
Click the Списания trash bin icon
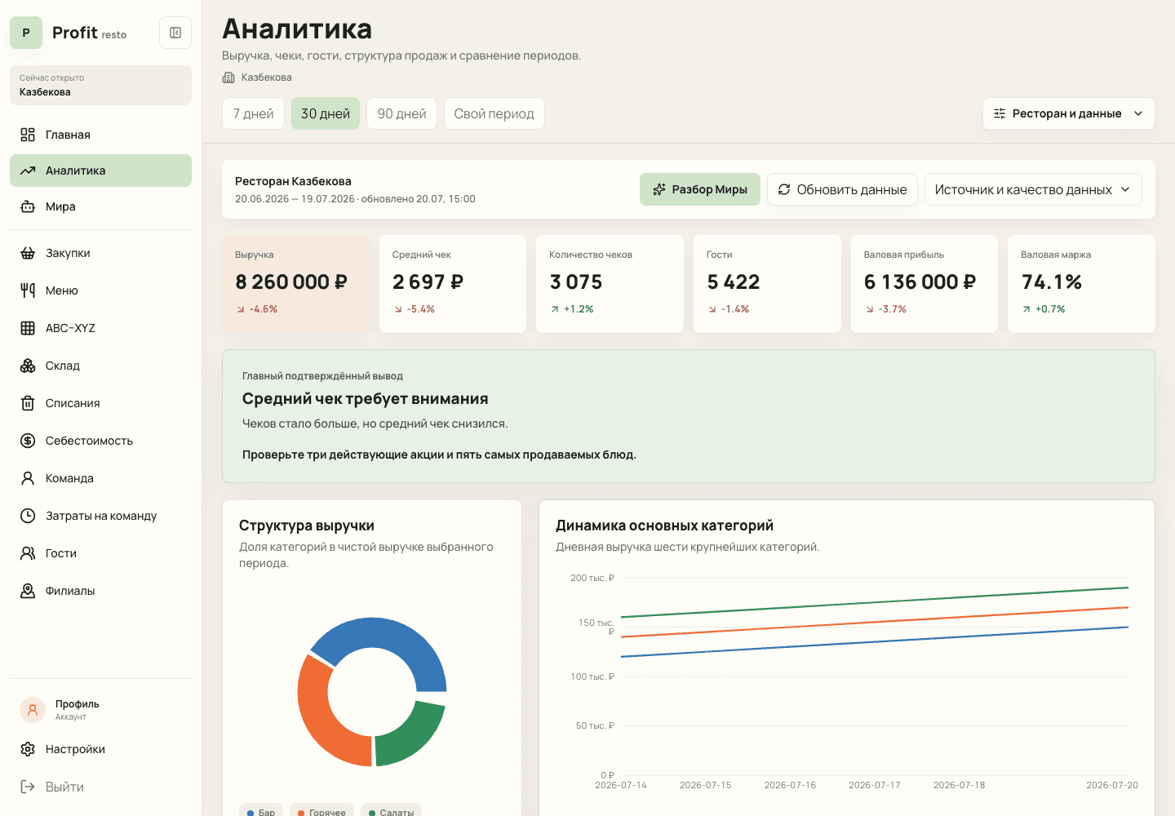point(28,403)
